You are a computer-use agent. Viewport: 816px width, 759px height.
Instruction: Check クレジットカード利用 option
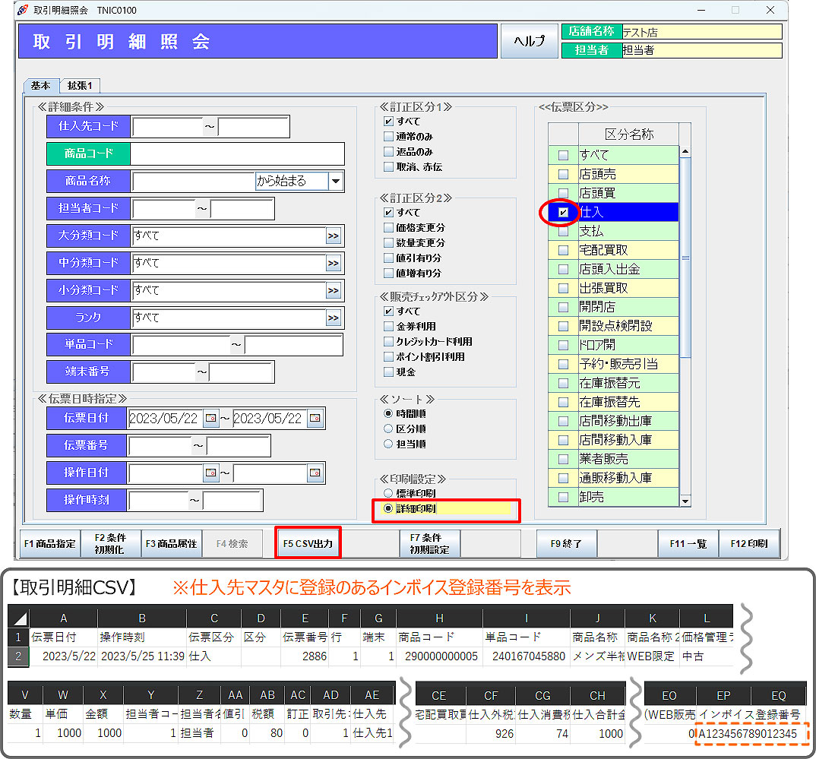[x=389, y=342]
